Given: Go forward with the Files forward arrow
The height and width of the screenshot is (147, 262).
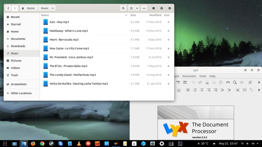Looking at the screenshot, I should [x=15, y=8].
